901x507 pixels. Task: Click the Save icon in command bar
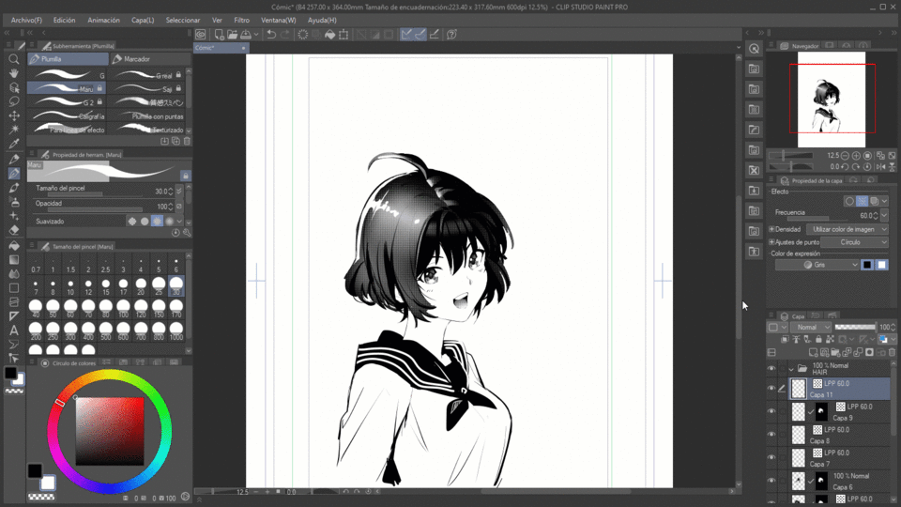point(246,35)
